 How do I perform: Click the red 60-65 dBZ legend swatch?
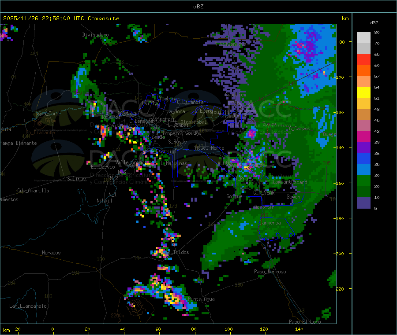pyautogui.click(x=363, y=59)
